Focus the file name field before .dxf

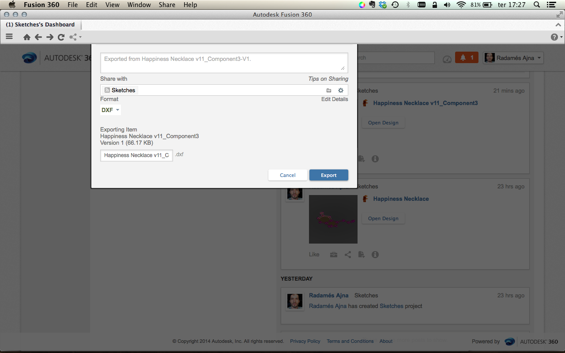coord(136,155)
